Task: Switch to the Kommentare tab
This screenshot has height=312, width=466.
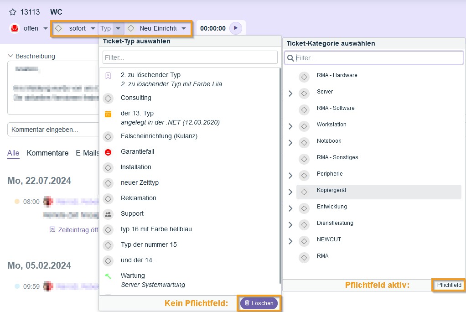Action: (x=47, y=153)
